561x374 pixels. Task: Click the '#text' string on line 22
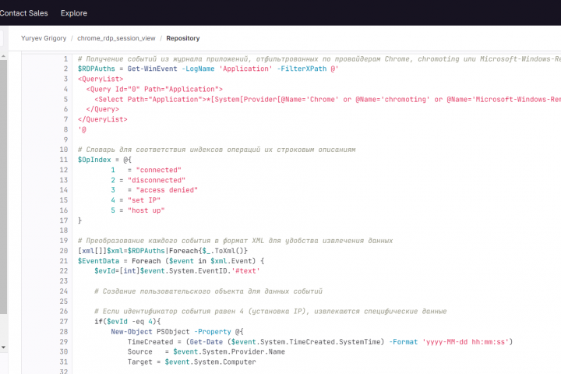[245, 271]
